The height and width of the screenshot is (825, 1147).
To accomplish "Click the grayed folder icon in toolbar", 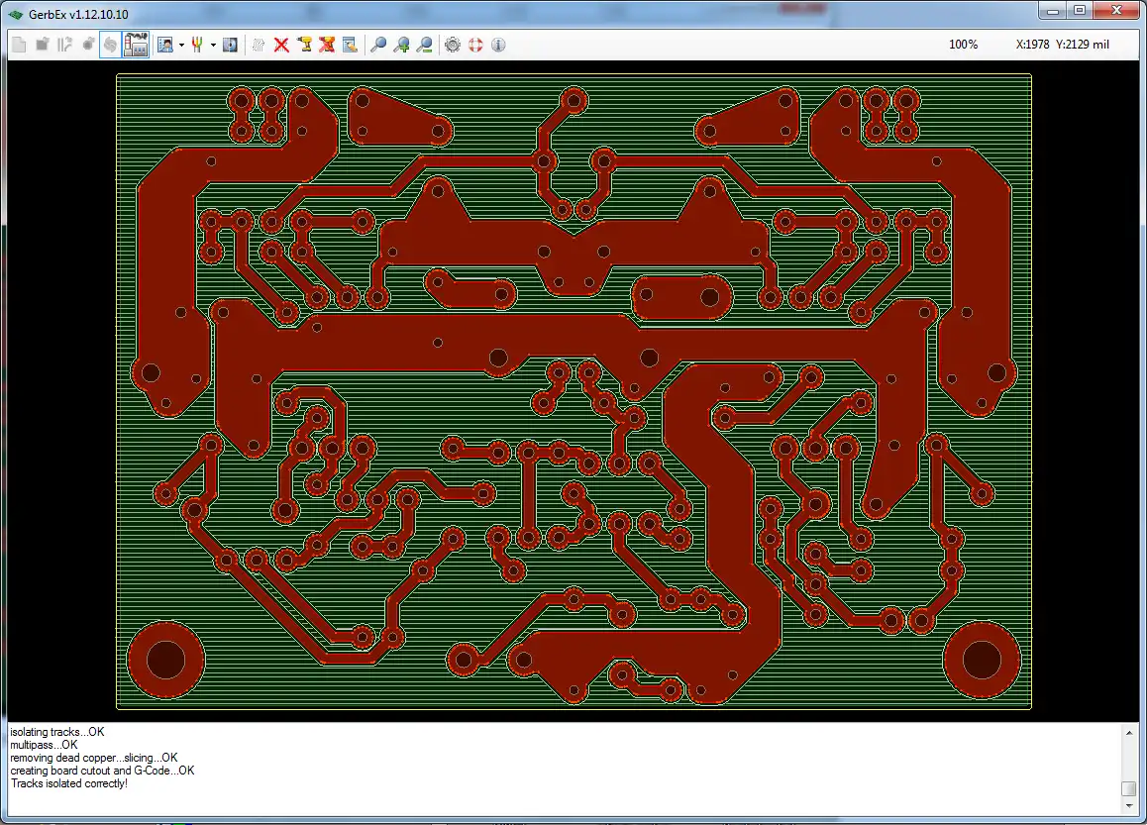I will point(43,45).
